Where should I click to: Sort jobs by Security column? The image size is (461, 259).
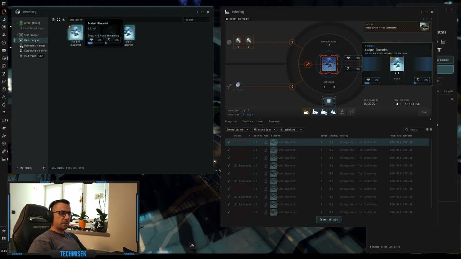pyautogui.click(x=334, y=136)
